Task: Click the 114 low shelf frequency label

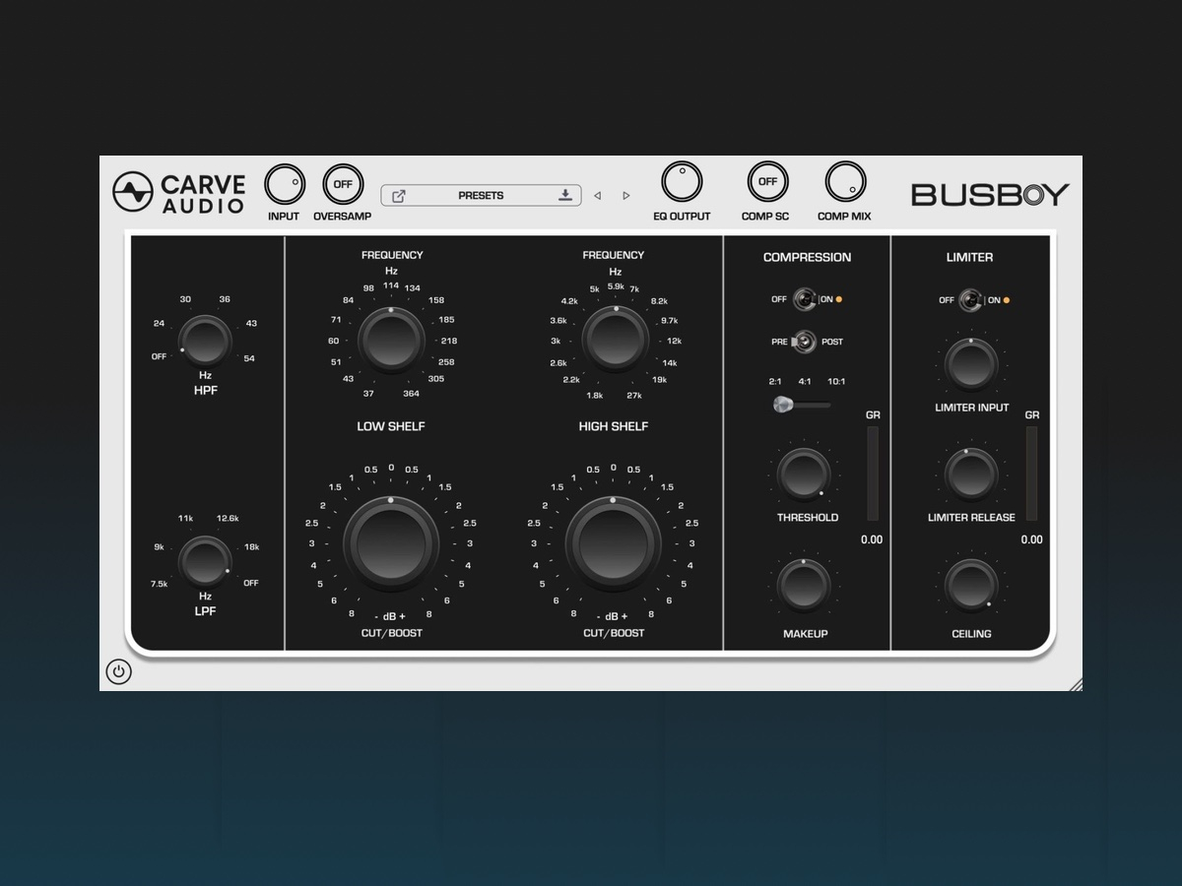Action: coord(391,285)
